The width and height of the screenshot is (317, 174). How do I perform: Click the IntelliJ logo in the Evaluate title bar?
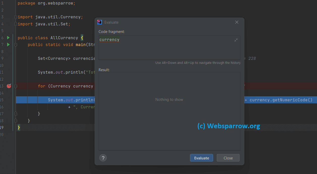pyautogui.click(x=99, y=22)
